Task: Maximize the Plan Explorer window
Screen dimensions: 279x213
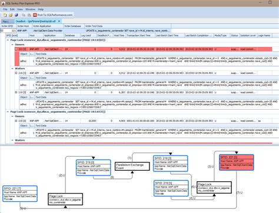Action: point(270,2)
